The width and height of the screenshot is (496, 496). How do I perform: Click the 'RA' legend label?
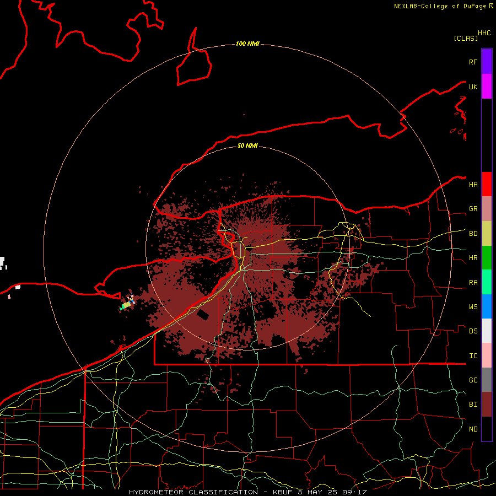(x=473, y=283)
